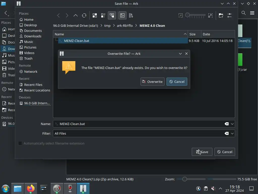Sort files by Date column
The image size is (258, 194).
click(x=218, y=34)
